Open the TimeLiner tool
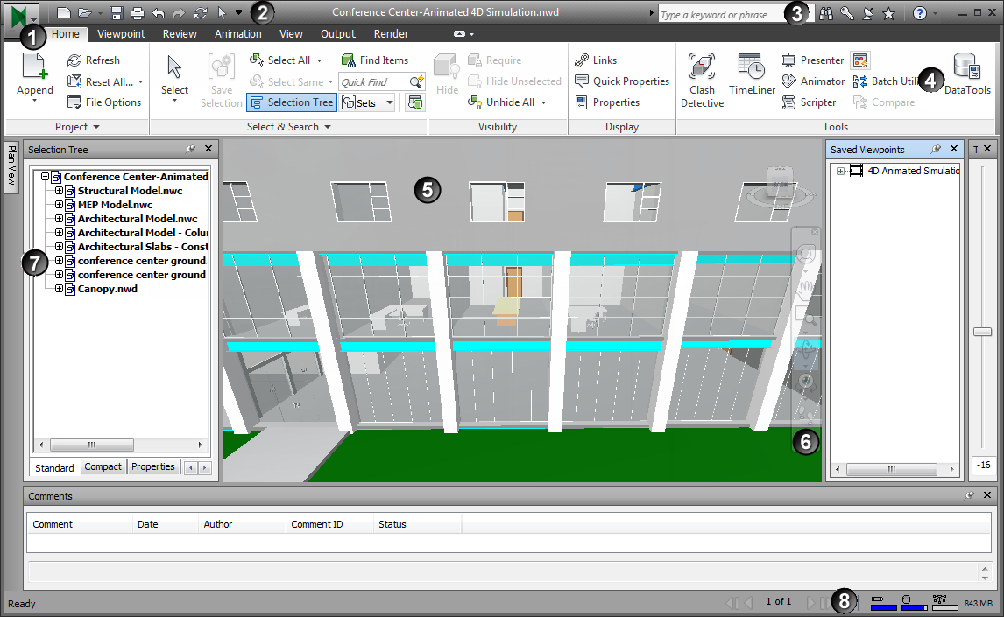Image resolution: width=1004 pixels, height=617 pixels. click(752, 74)
